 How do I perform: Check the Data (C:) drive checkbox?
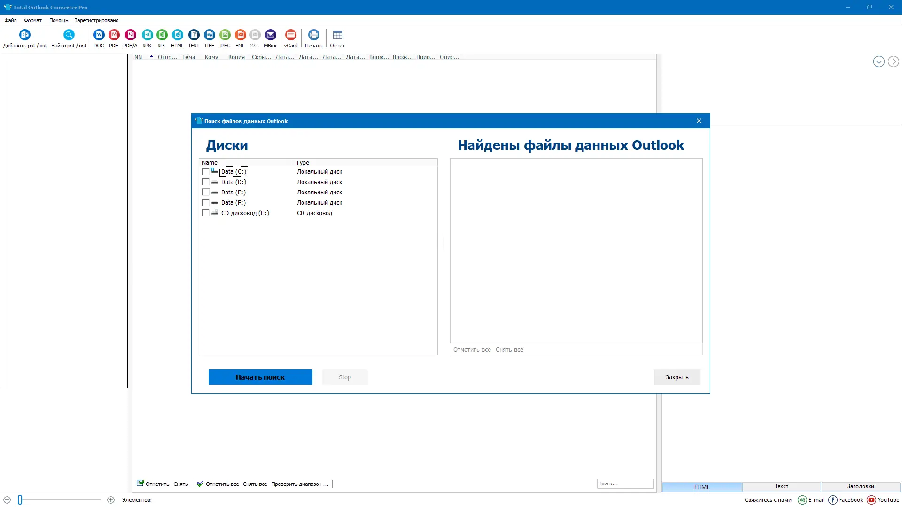(206, 172)
